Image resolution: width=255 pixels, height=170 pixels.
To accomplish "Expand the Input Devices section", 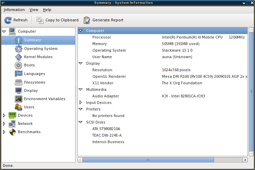I will pos(81,103).
